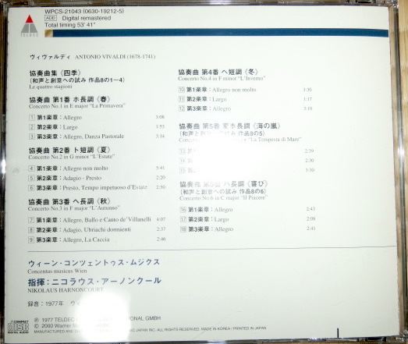
Task: Click 'Concerto No.3 in F major L'Autunno'
Action: click(x=74, y=208)
